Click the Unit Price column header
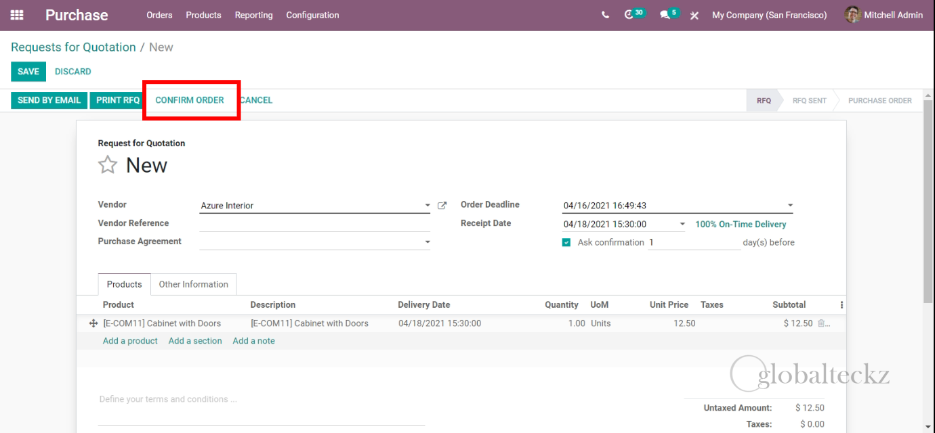This screenshot has width=935, height=433. [x=669, y=305]
